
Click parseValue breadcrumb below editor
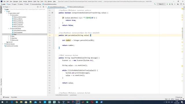(x=73, y=95)
